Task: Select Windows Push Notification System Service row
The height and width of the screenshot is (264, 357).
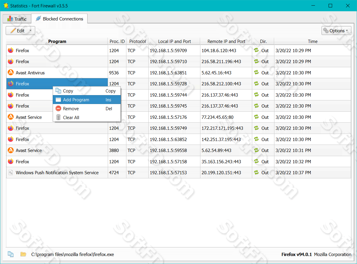Action: tap(57, 173)
